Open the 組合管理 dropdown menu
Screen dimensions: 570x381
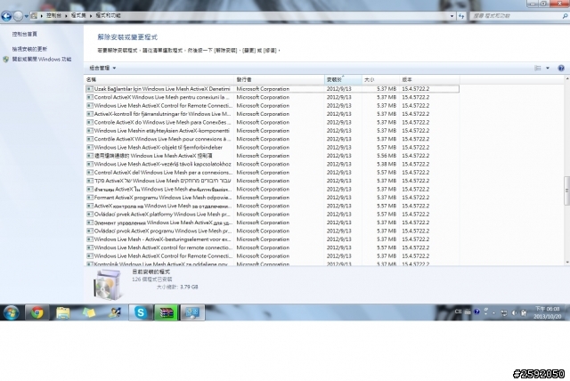tap(102, 68)
